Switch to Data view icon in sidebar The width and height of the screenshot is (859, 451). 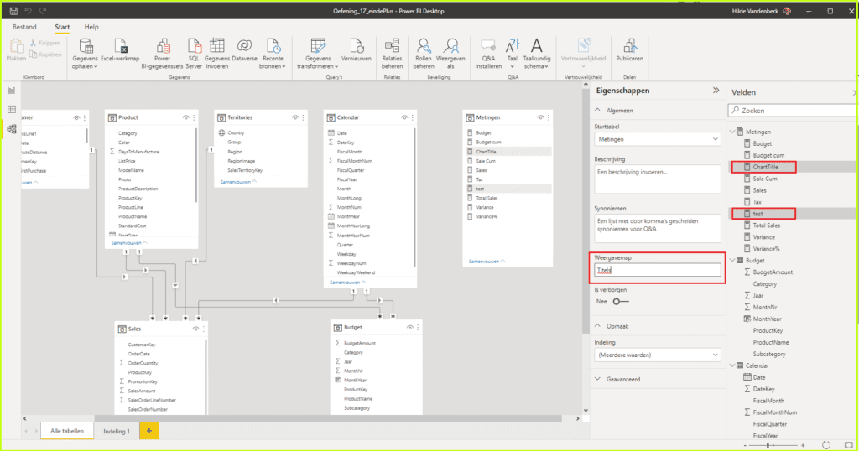click(x=12, y=110)
